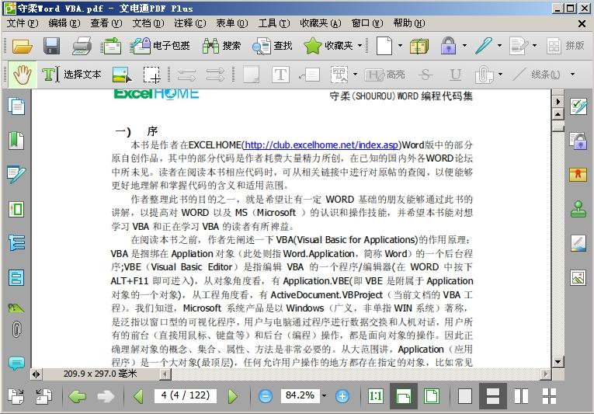Open a file with the folder icon

coord(23,46)
